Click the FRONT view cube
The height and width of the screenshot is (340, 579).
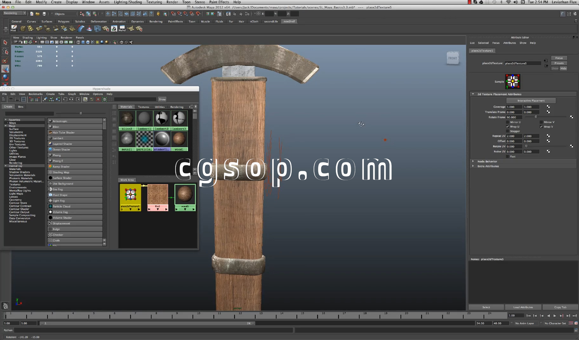tap(453, 58)
